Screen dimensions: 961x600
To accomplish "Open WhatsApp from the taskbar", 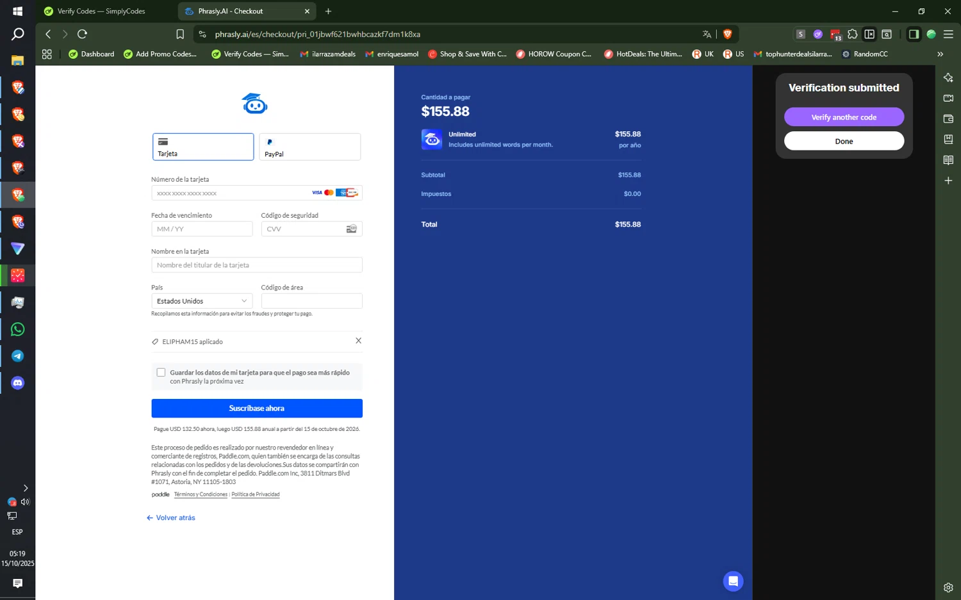I will pos(17,329).
